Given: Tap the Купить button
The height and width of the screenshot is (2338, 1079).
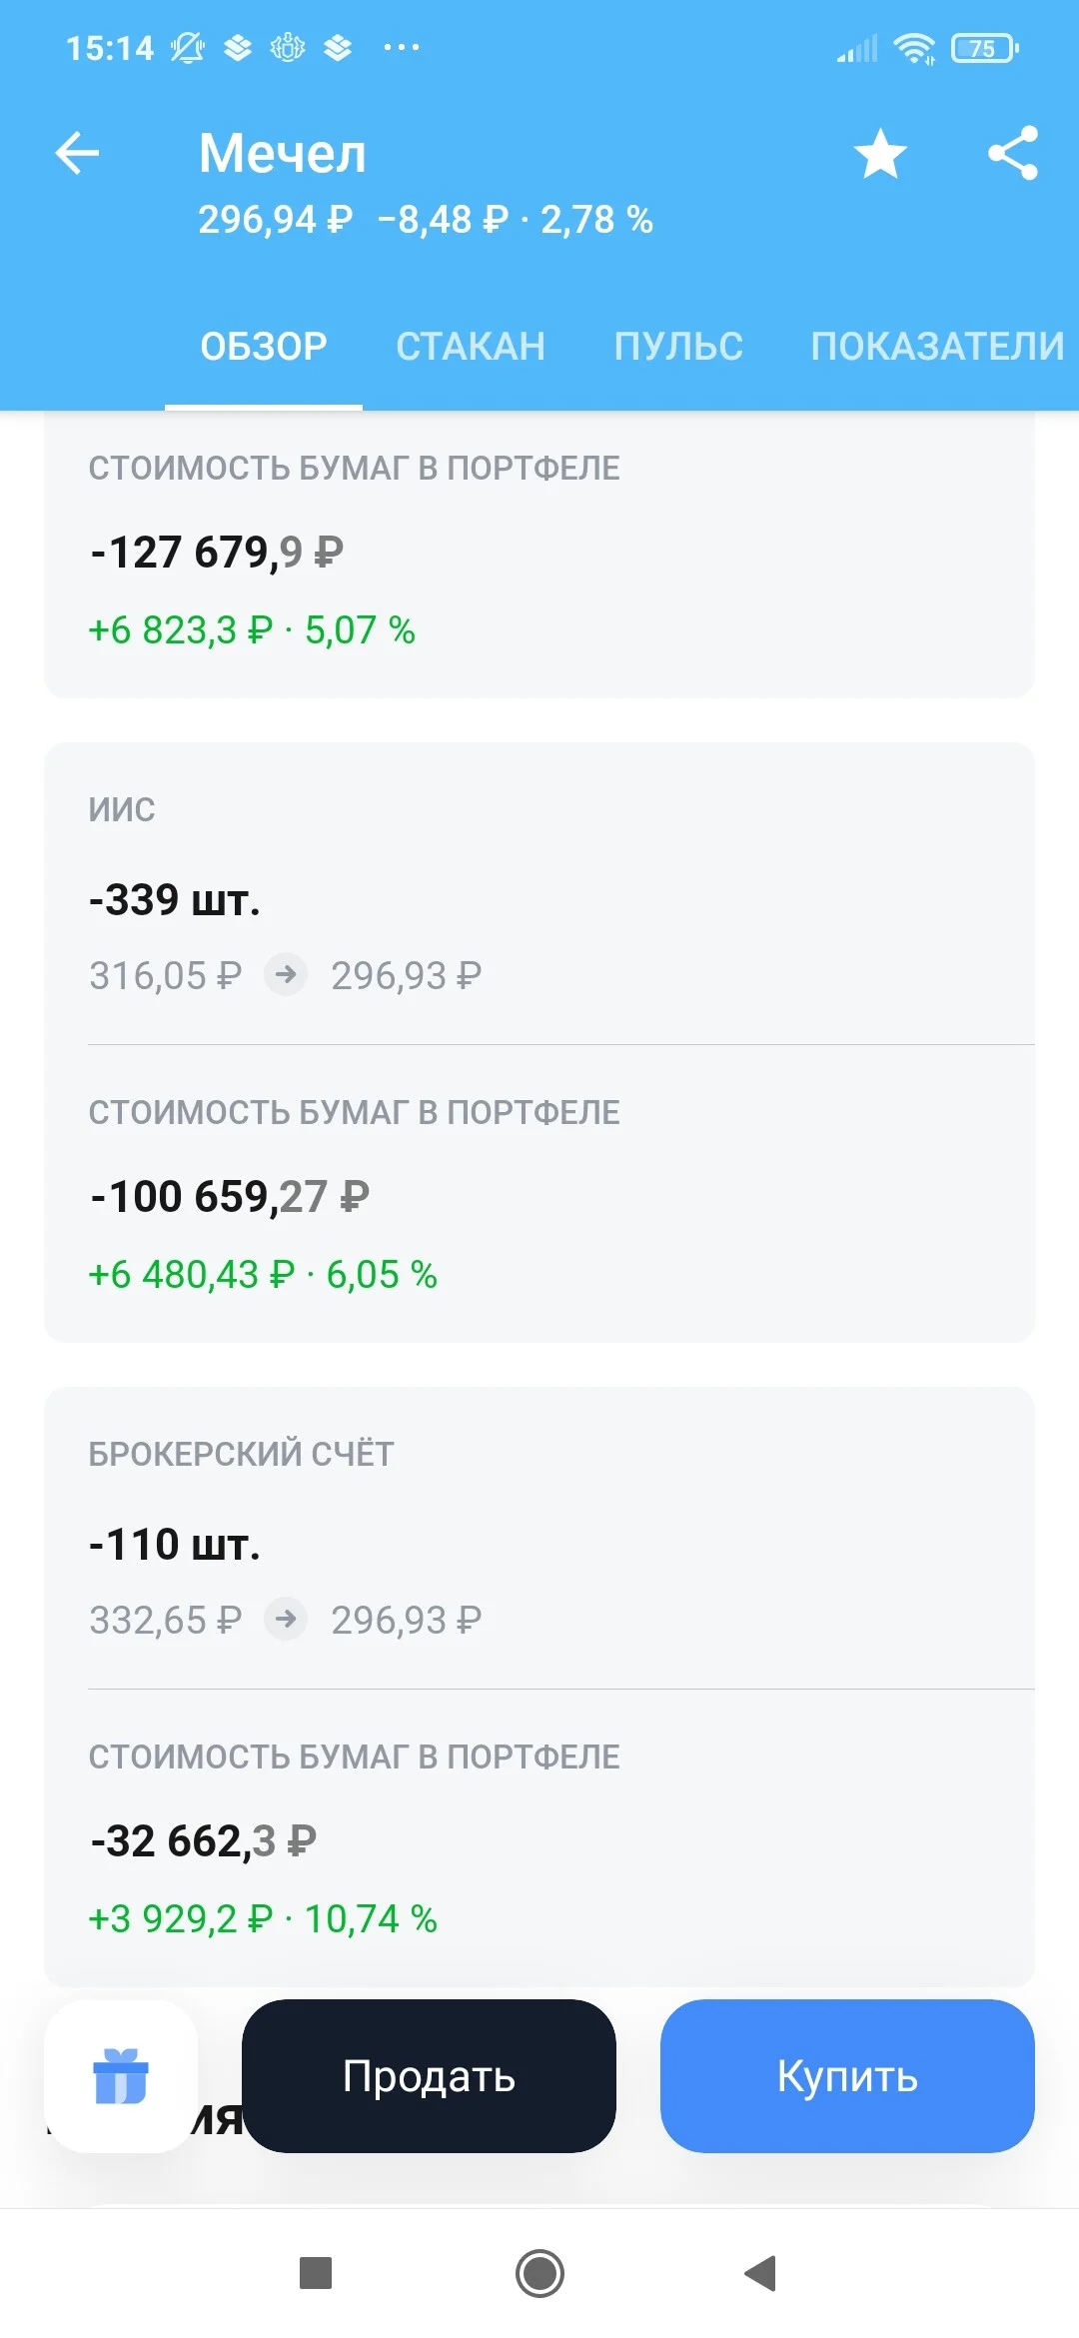Looking at the screenshot, I should pyautogui.click(x=847, y=2076).
